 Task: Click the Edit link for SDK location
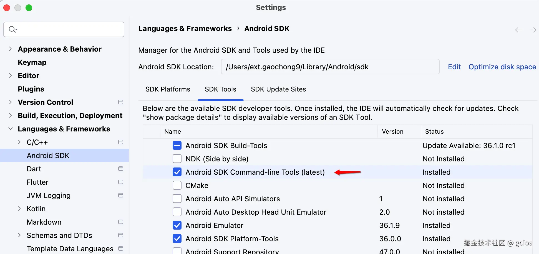point(454,67)
